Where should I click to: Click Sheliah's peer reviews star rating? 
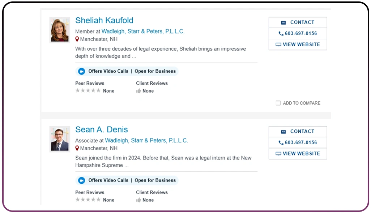pyautogui.click(x=88, y=91)
